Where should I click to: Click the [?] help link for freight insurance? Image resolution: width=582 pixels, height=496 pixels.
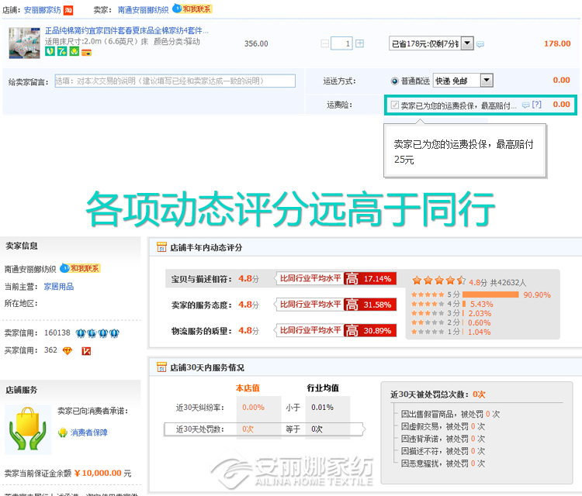coord(537,105)
